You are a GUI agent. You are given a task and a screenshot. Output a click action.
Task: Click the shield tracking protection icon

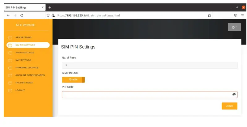[x=48, y=15]
